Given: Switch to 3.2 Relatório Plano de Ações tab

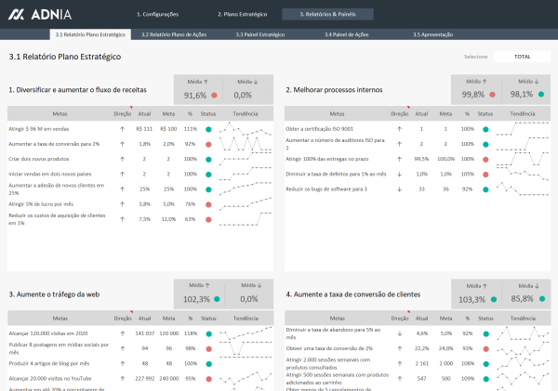Looking at the screenshot, I should [x=174, y=33].
